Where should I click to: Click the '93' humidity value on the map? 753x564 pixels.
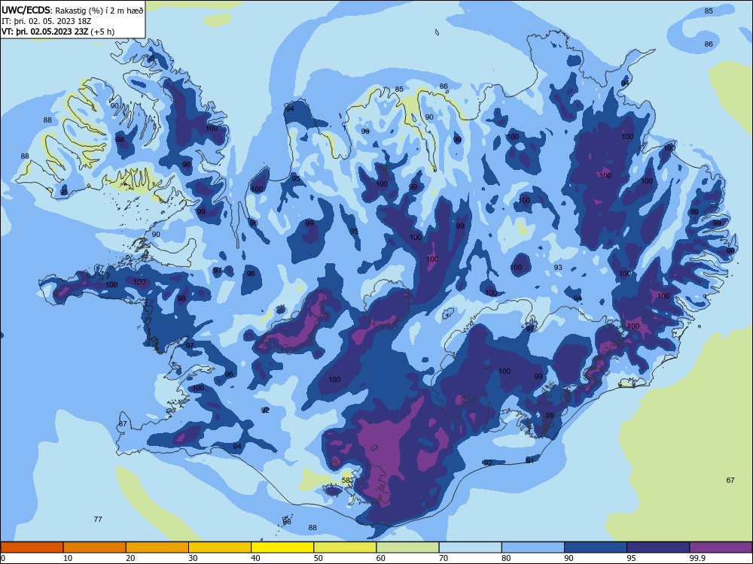point(558,267)
